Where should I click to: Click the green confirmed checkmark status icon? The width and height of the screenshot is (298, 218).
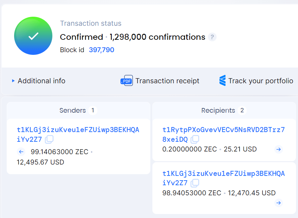[33, 36]
